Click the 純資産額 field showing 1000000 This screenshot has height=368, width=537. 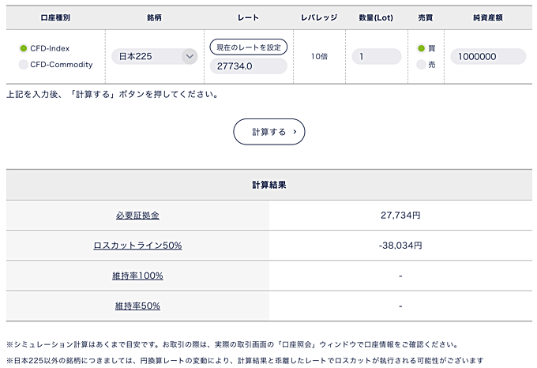pos(487,56)
